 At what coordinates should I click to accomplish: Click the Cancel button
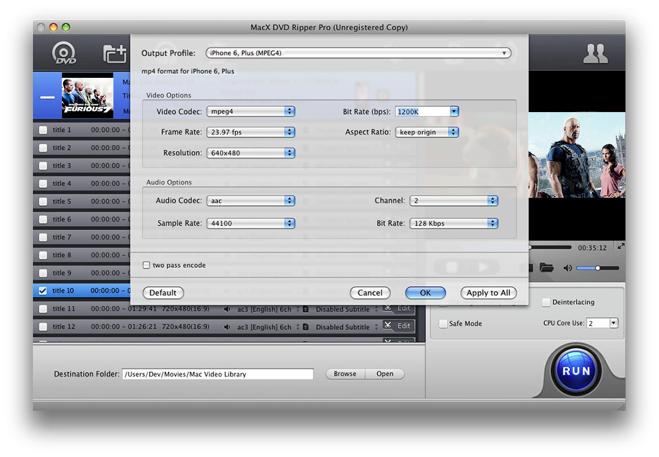tap(370, 293)
